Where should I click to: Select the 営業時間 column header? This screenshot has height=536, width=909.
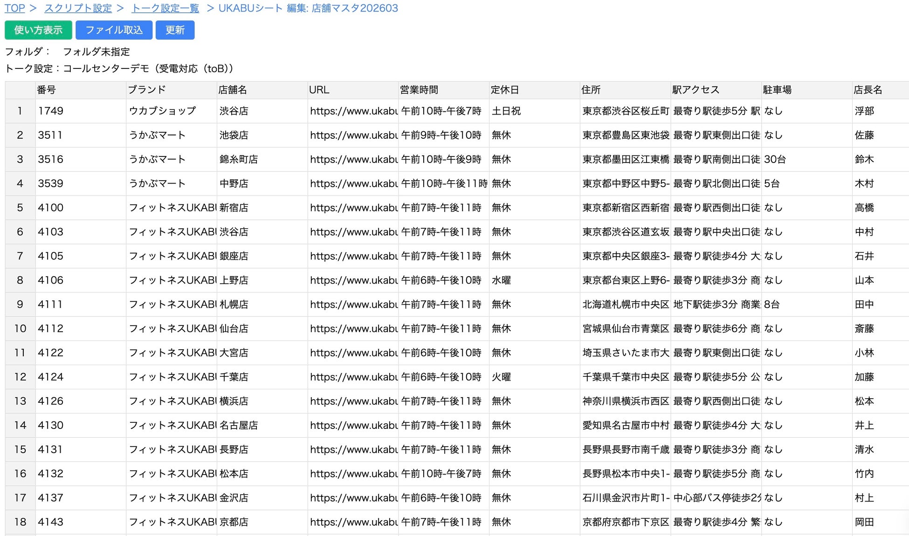(x=443, y=90)
